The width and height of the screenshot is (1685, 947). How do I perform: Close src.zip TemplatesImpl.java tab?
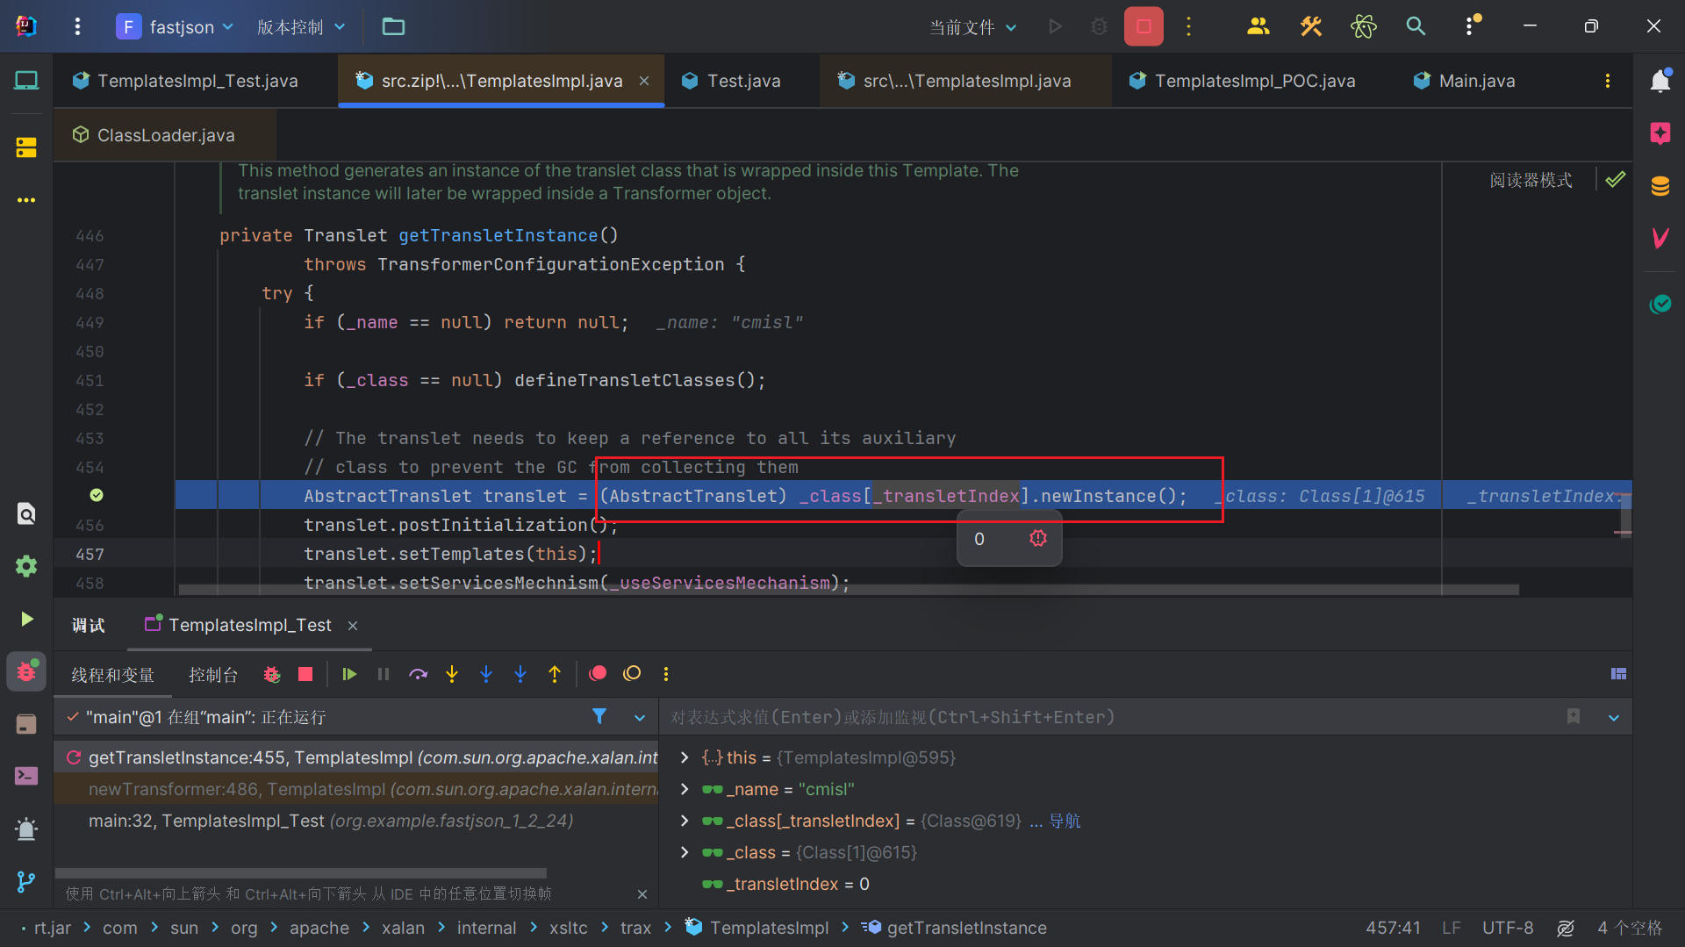[644, 81]
